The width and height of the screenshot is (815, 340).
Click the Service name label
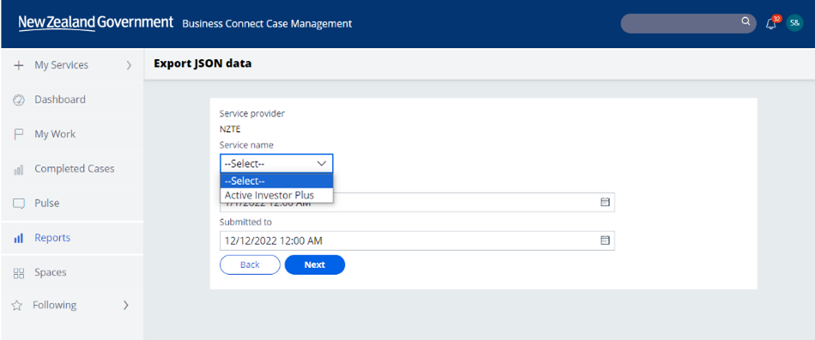246,146
